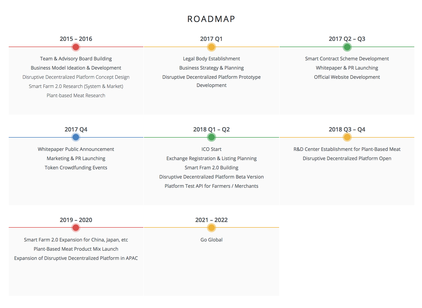The image size is (422, 308).
Task: Click "ICO Start" item
Action: pyautogui.click(x=212, y=149)
